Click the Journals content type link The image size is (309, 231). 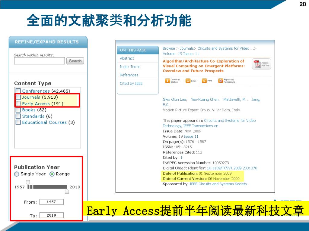[x=31, y=97]
